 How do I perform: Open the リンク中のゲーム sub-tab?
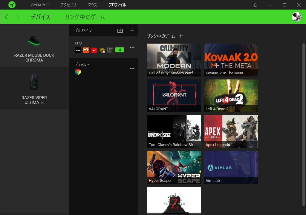point(85,17)
